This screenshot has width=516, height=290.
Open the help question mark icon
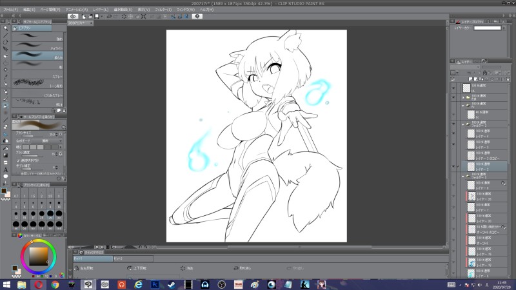[x=197, y=16]
